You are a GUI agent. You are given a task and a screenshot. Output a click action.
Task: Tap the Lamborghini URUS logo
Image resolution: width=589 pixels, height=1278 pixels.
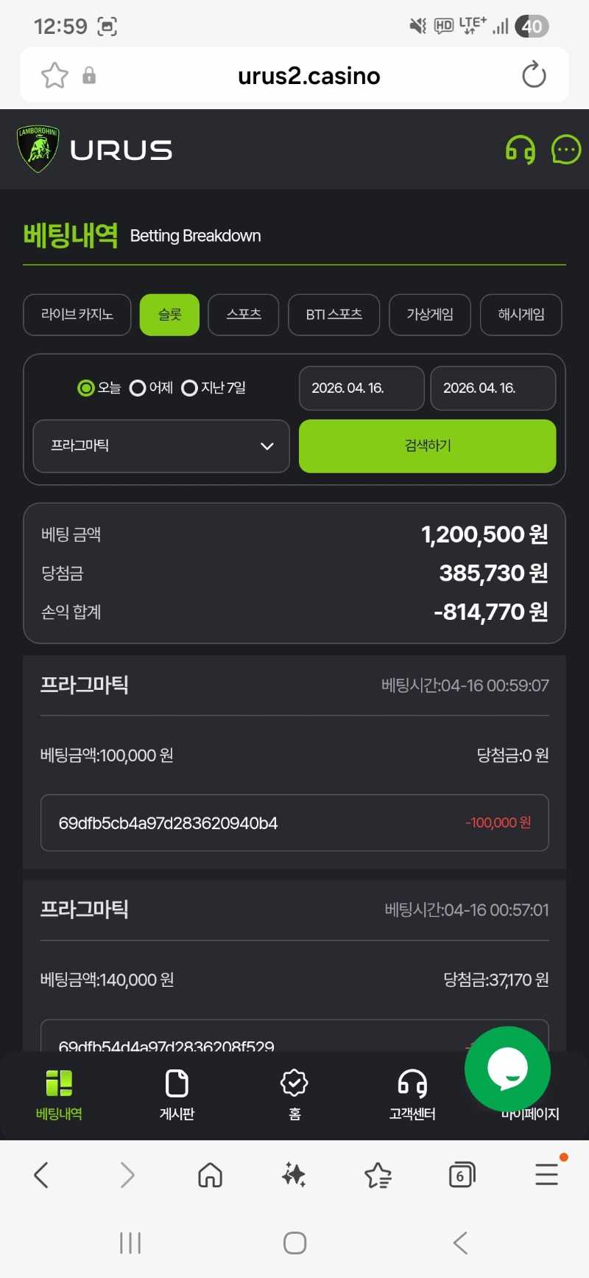tap(94, 150)
